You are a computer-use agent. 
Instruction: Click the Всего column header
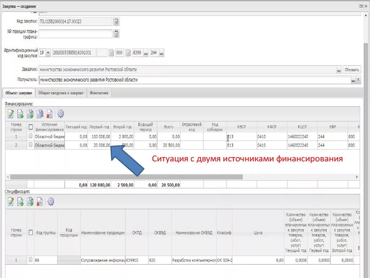tap(169, 127)
